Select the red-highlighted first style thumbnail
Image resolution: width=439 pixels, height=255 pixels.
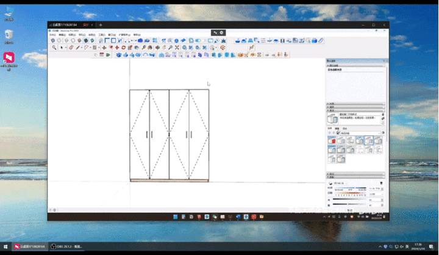332,140
